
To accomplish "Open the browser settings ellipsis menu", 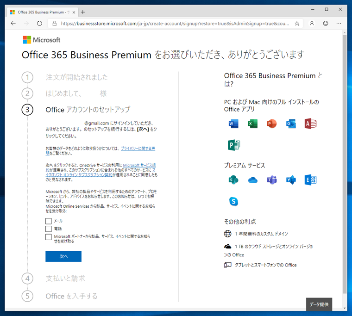I will pyautogui.click(x=339, y=23).
